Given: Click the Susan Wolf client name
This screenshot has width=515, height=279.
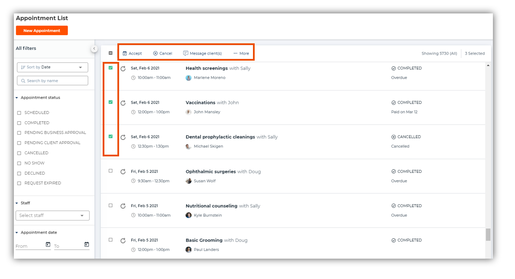Looking at the screenshot, I should [204, 181].
